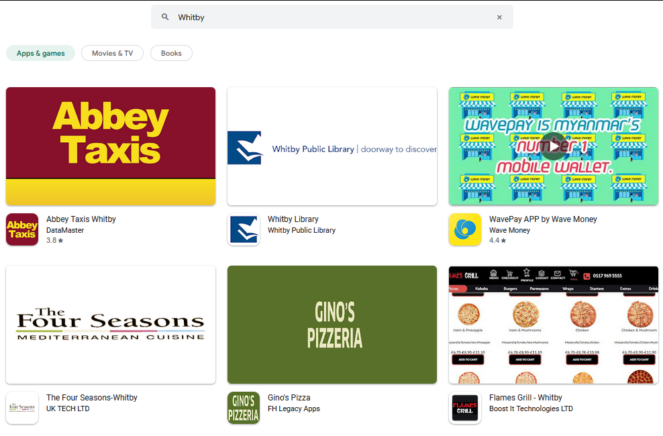Select the Apps & games filter

coord(40,53)
